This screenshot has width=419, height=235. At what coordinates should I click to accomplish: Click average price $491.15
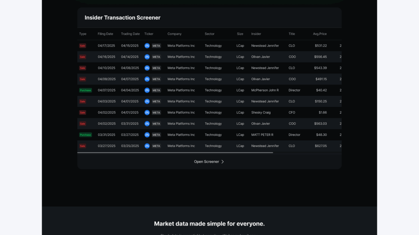(x=321, y=79)
